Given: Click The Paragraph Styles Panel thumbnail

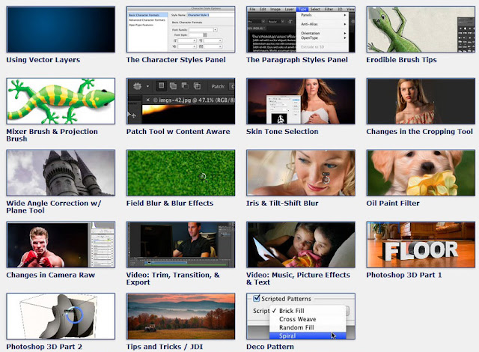Looking at the screenshot, I should tap(301, 29).
